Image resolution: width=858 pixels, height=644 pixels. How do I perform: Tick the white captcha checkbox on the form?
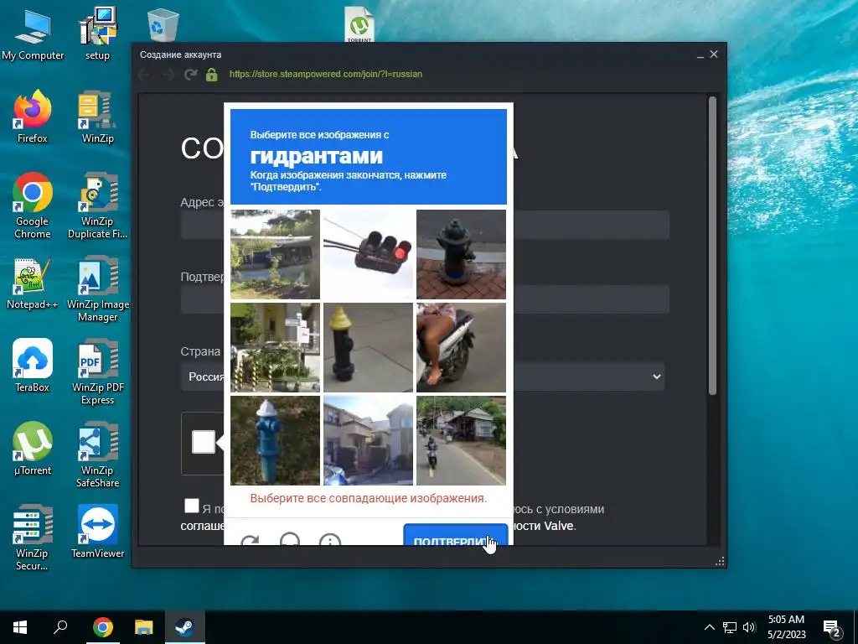pyautogui.click(x=203, y=442)
